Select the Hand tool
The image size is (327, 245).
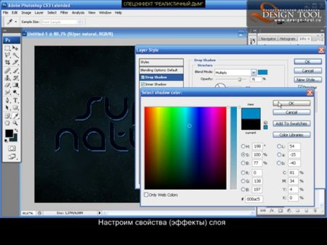point(7,123)
